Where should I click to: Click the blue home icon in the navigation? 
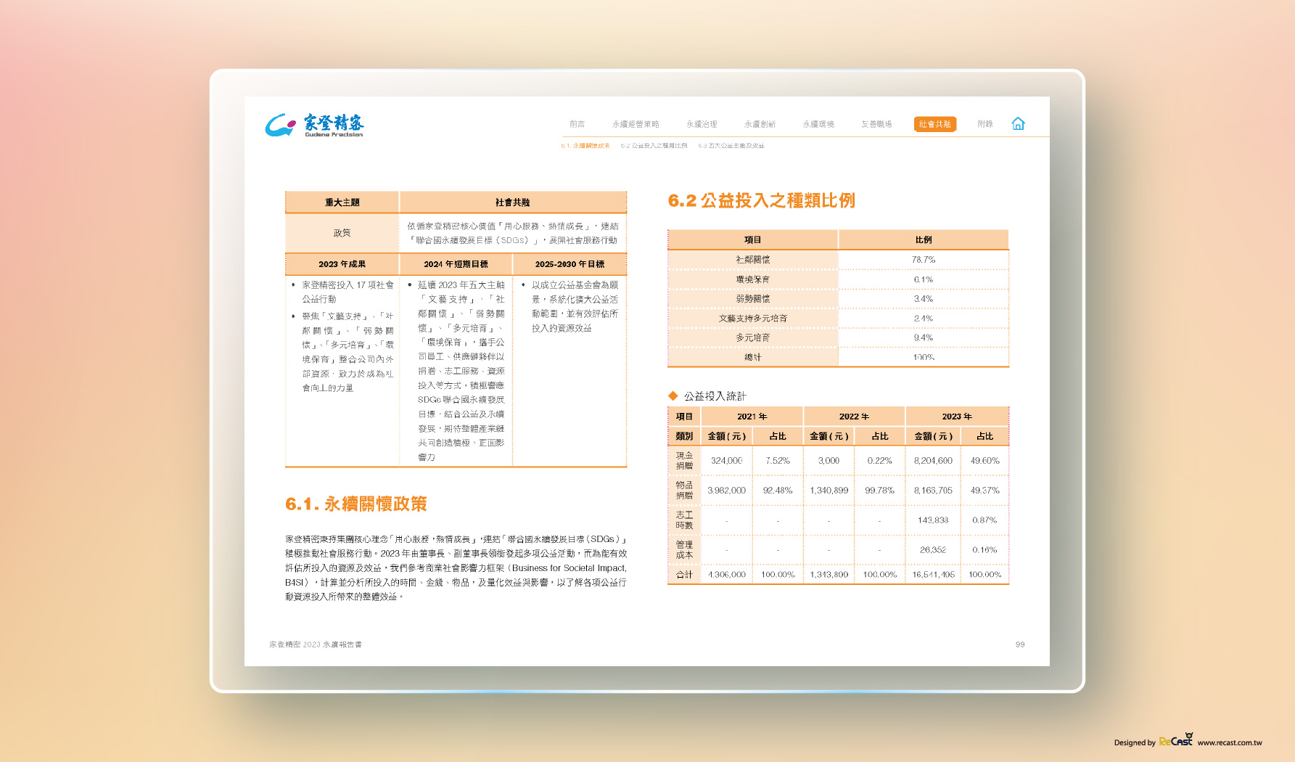1018,124
